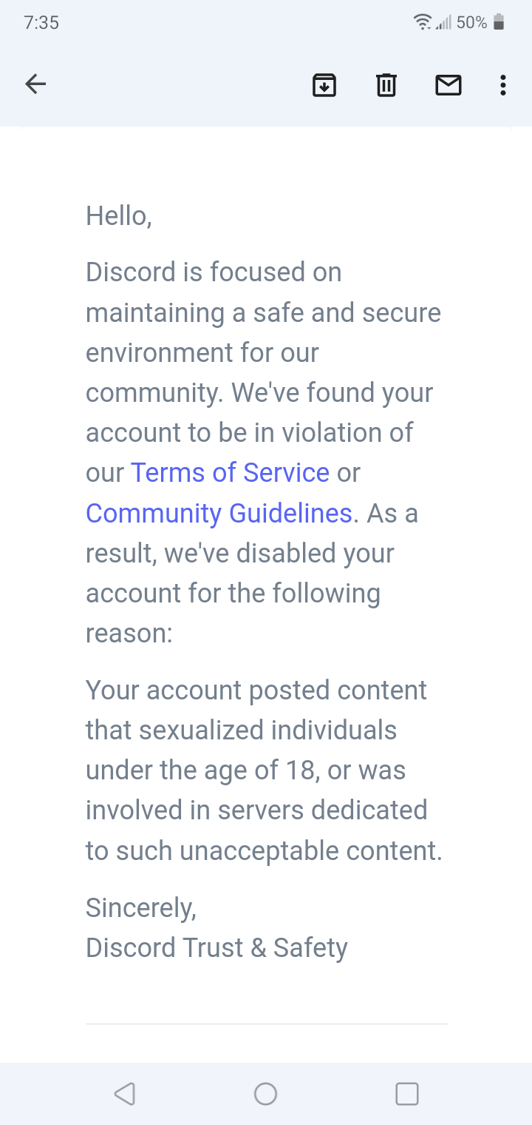Image resolution: width=532 pixels, height=1125 pixels.
Task: Delete this email with the trash icon
Action: tap(386, 85)
